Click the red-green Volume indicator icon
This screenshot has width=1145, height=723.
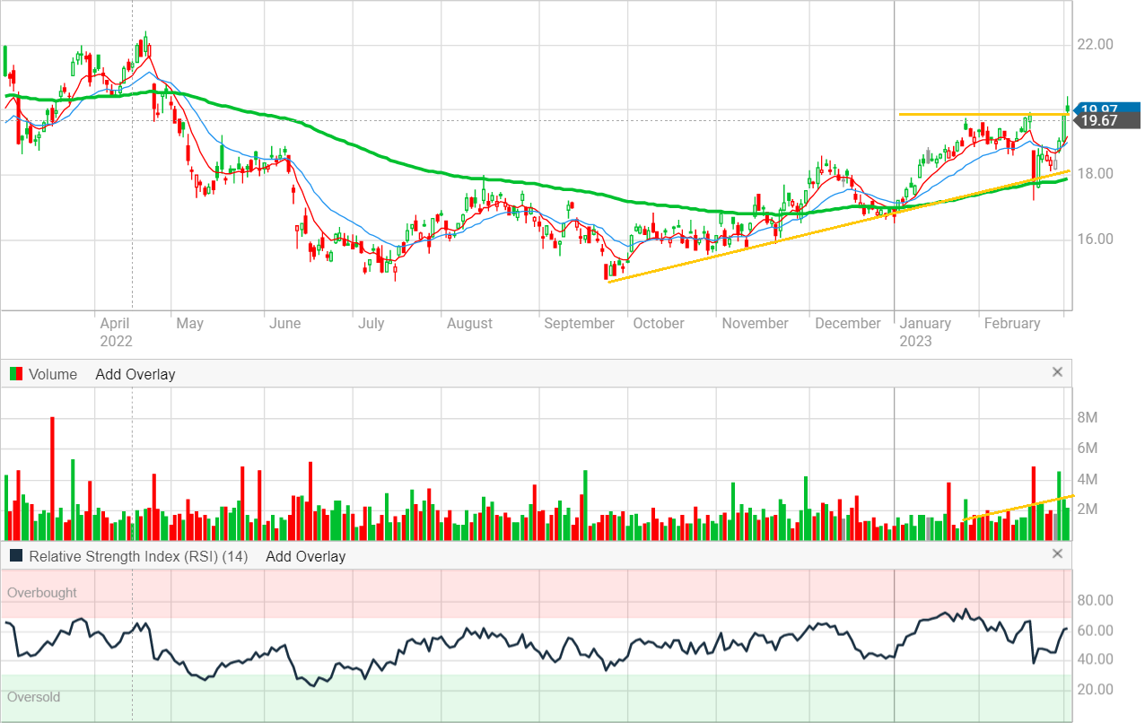pos(15,374)
